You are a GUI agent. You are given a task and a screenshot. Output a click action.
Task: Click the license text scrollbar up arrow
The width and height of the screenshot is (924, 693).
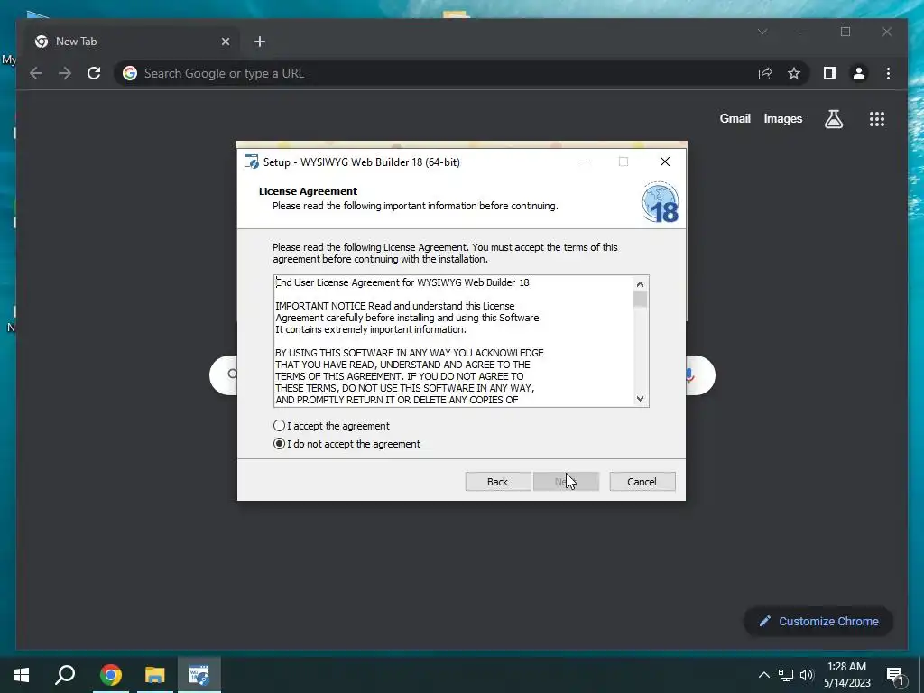click(640, 284)
